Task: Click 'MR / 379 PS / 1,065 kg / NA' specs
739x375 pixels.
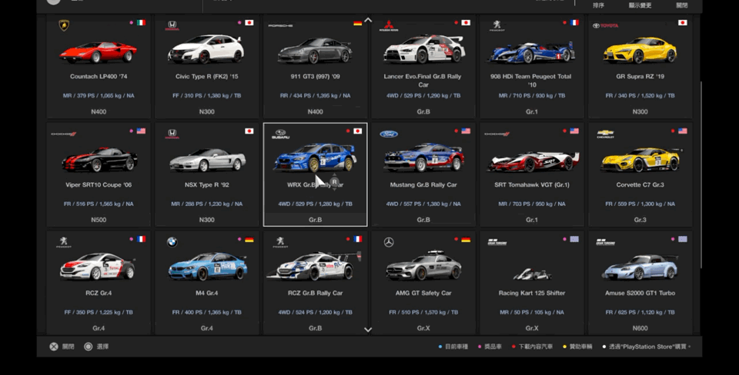Action: (x=99, y=95)
